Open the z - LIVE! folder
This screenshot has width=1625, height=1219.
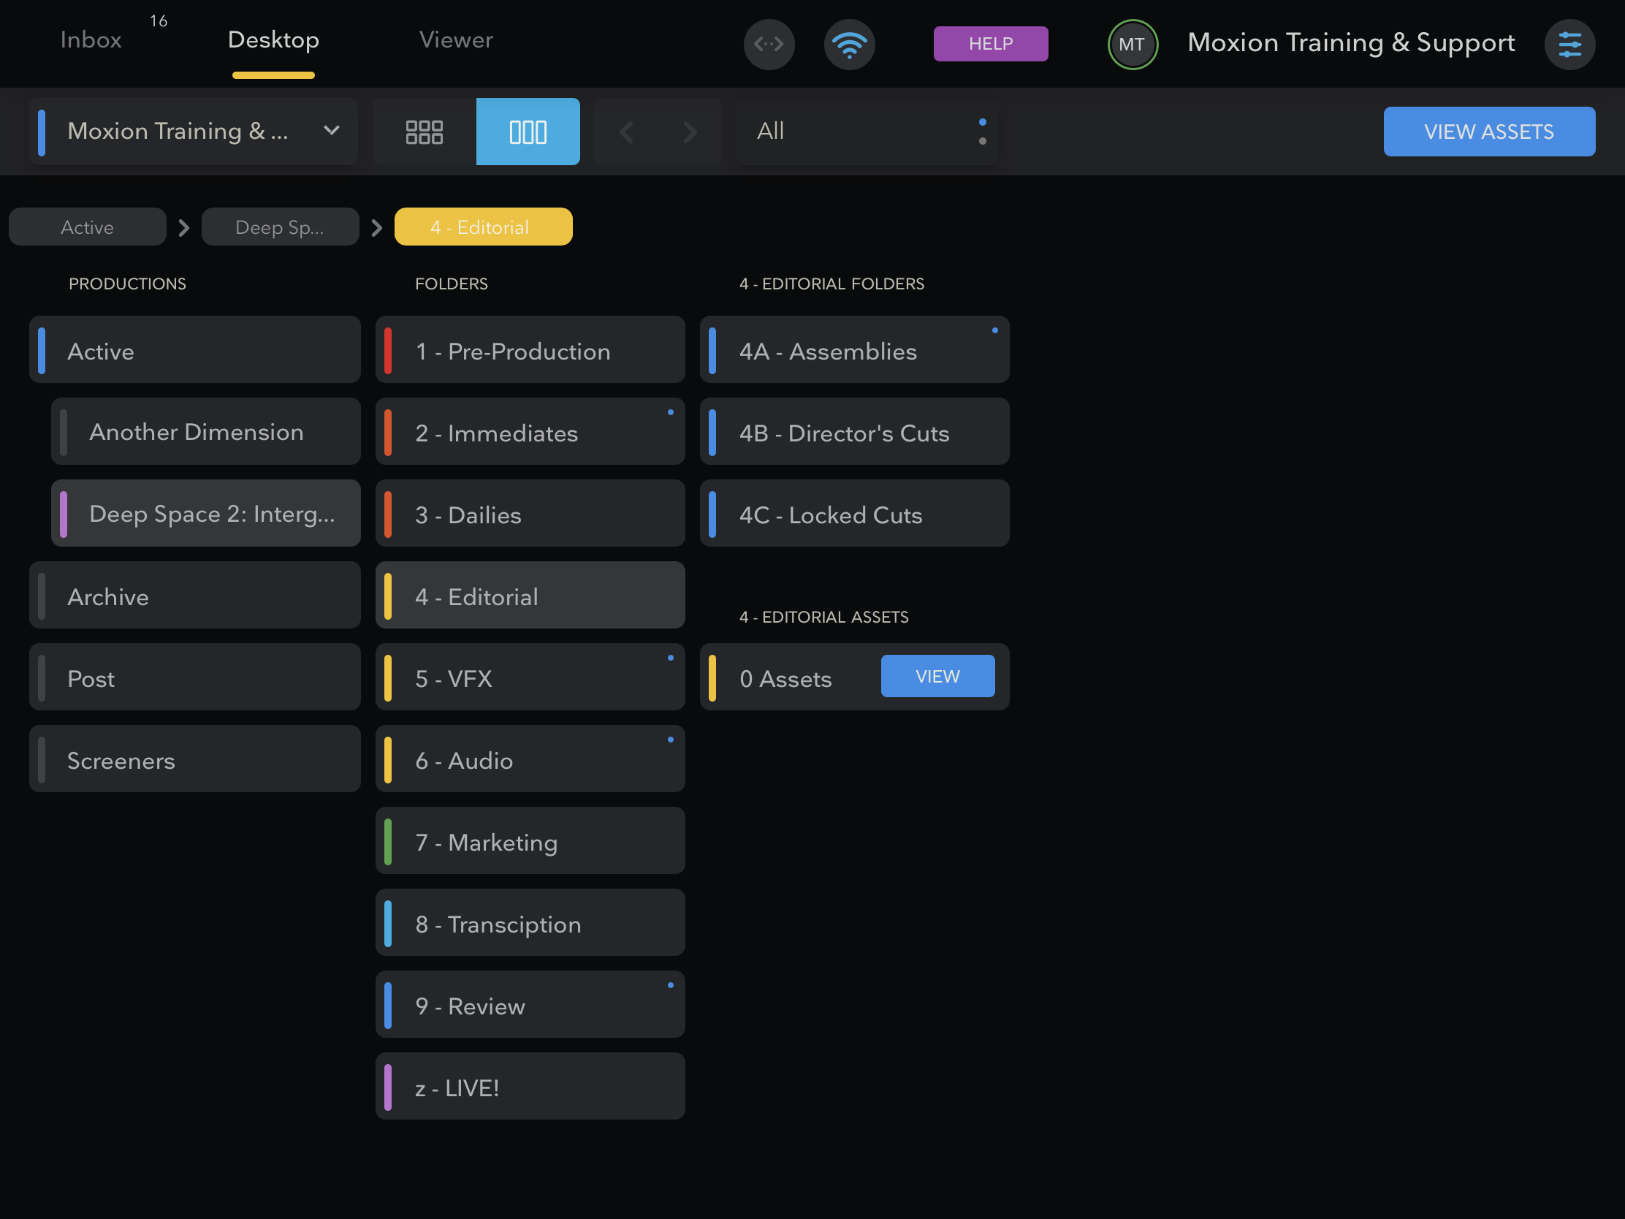530,1086
